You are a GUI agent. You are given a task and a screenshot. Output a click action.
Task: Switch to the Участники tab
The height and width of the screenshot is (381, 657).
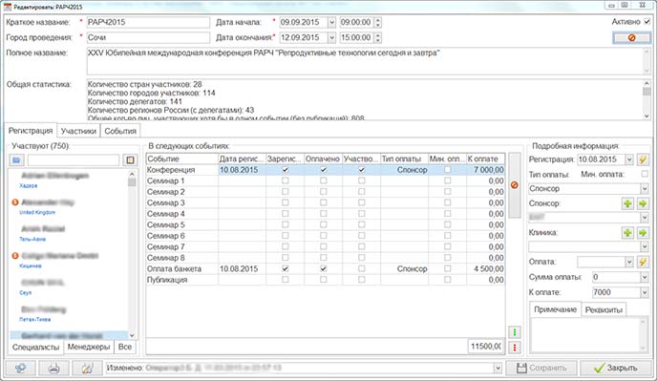click(x=78, y=131)
